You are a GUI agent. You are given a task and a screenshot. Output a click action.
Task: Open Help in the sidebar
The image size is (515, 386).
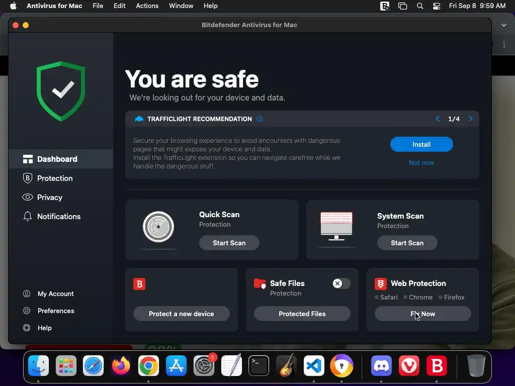point(45,328)
